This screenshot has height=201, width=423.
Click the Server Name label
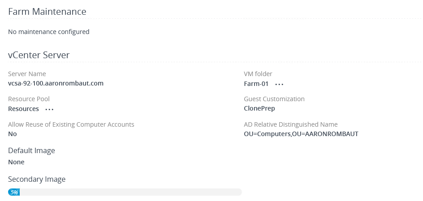pos(27,74)
